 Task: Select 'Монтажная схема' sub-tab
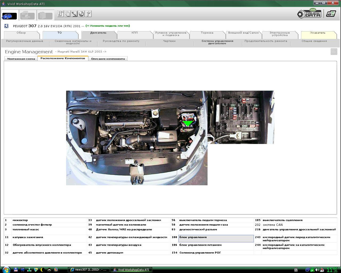pos(21,59)
